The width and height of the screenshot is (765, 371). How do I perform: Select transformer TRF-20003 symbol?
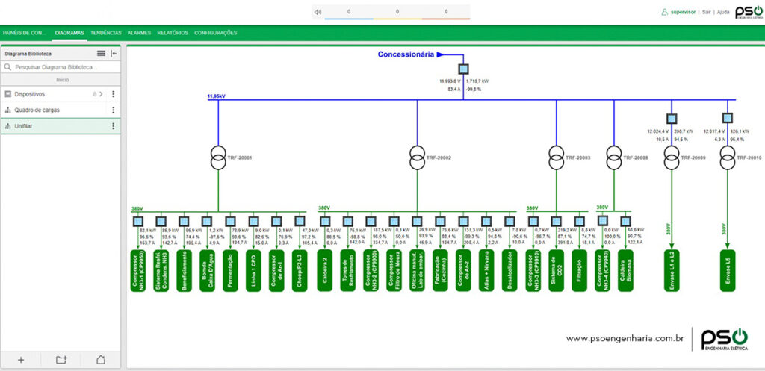[x=557, y=158]
